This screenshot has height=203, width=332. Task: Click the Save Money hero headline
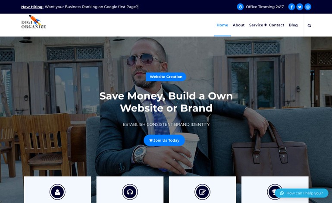pyautogui.click(x=166, y=102)
